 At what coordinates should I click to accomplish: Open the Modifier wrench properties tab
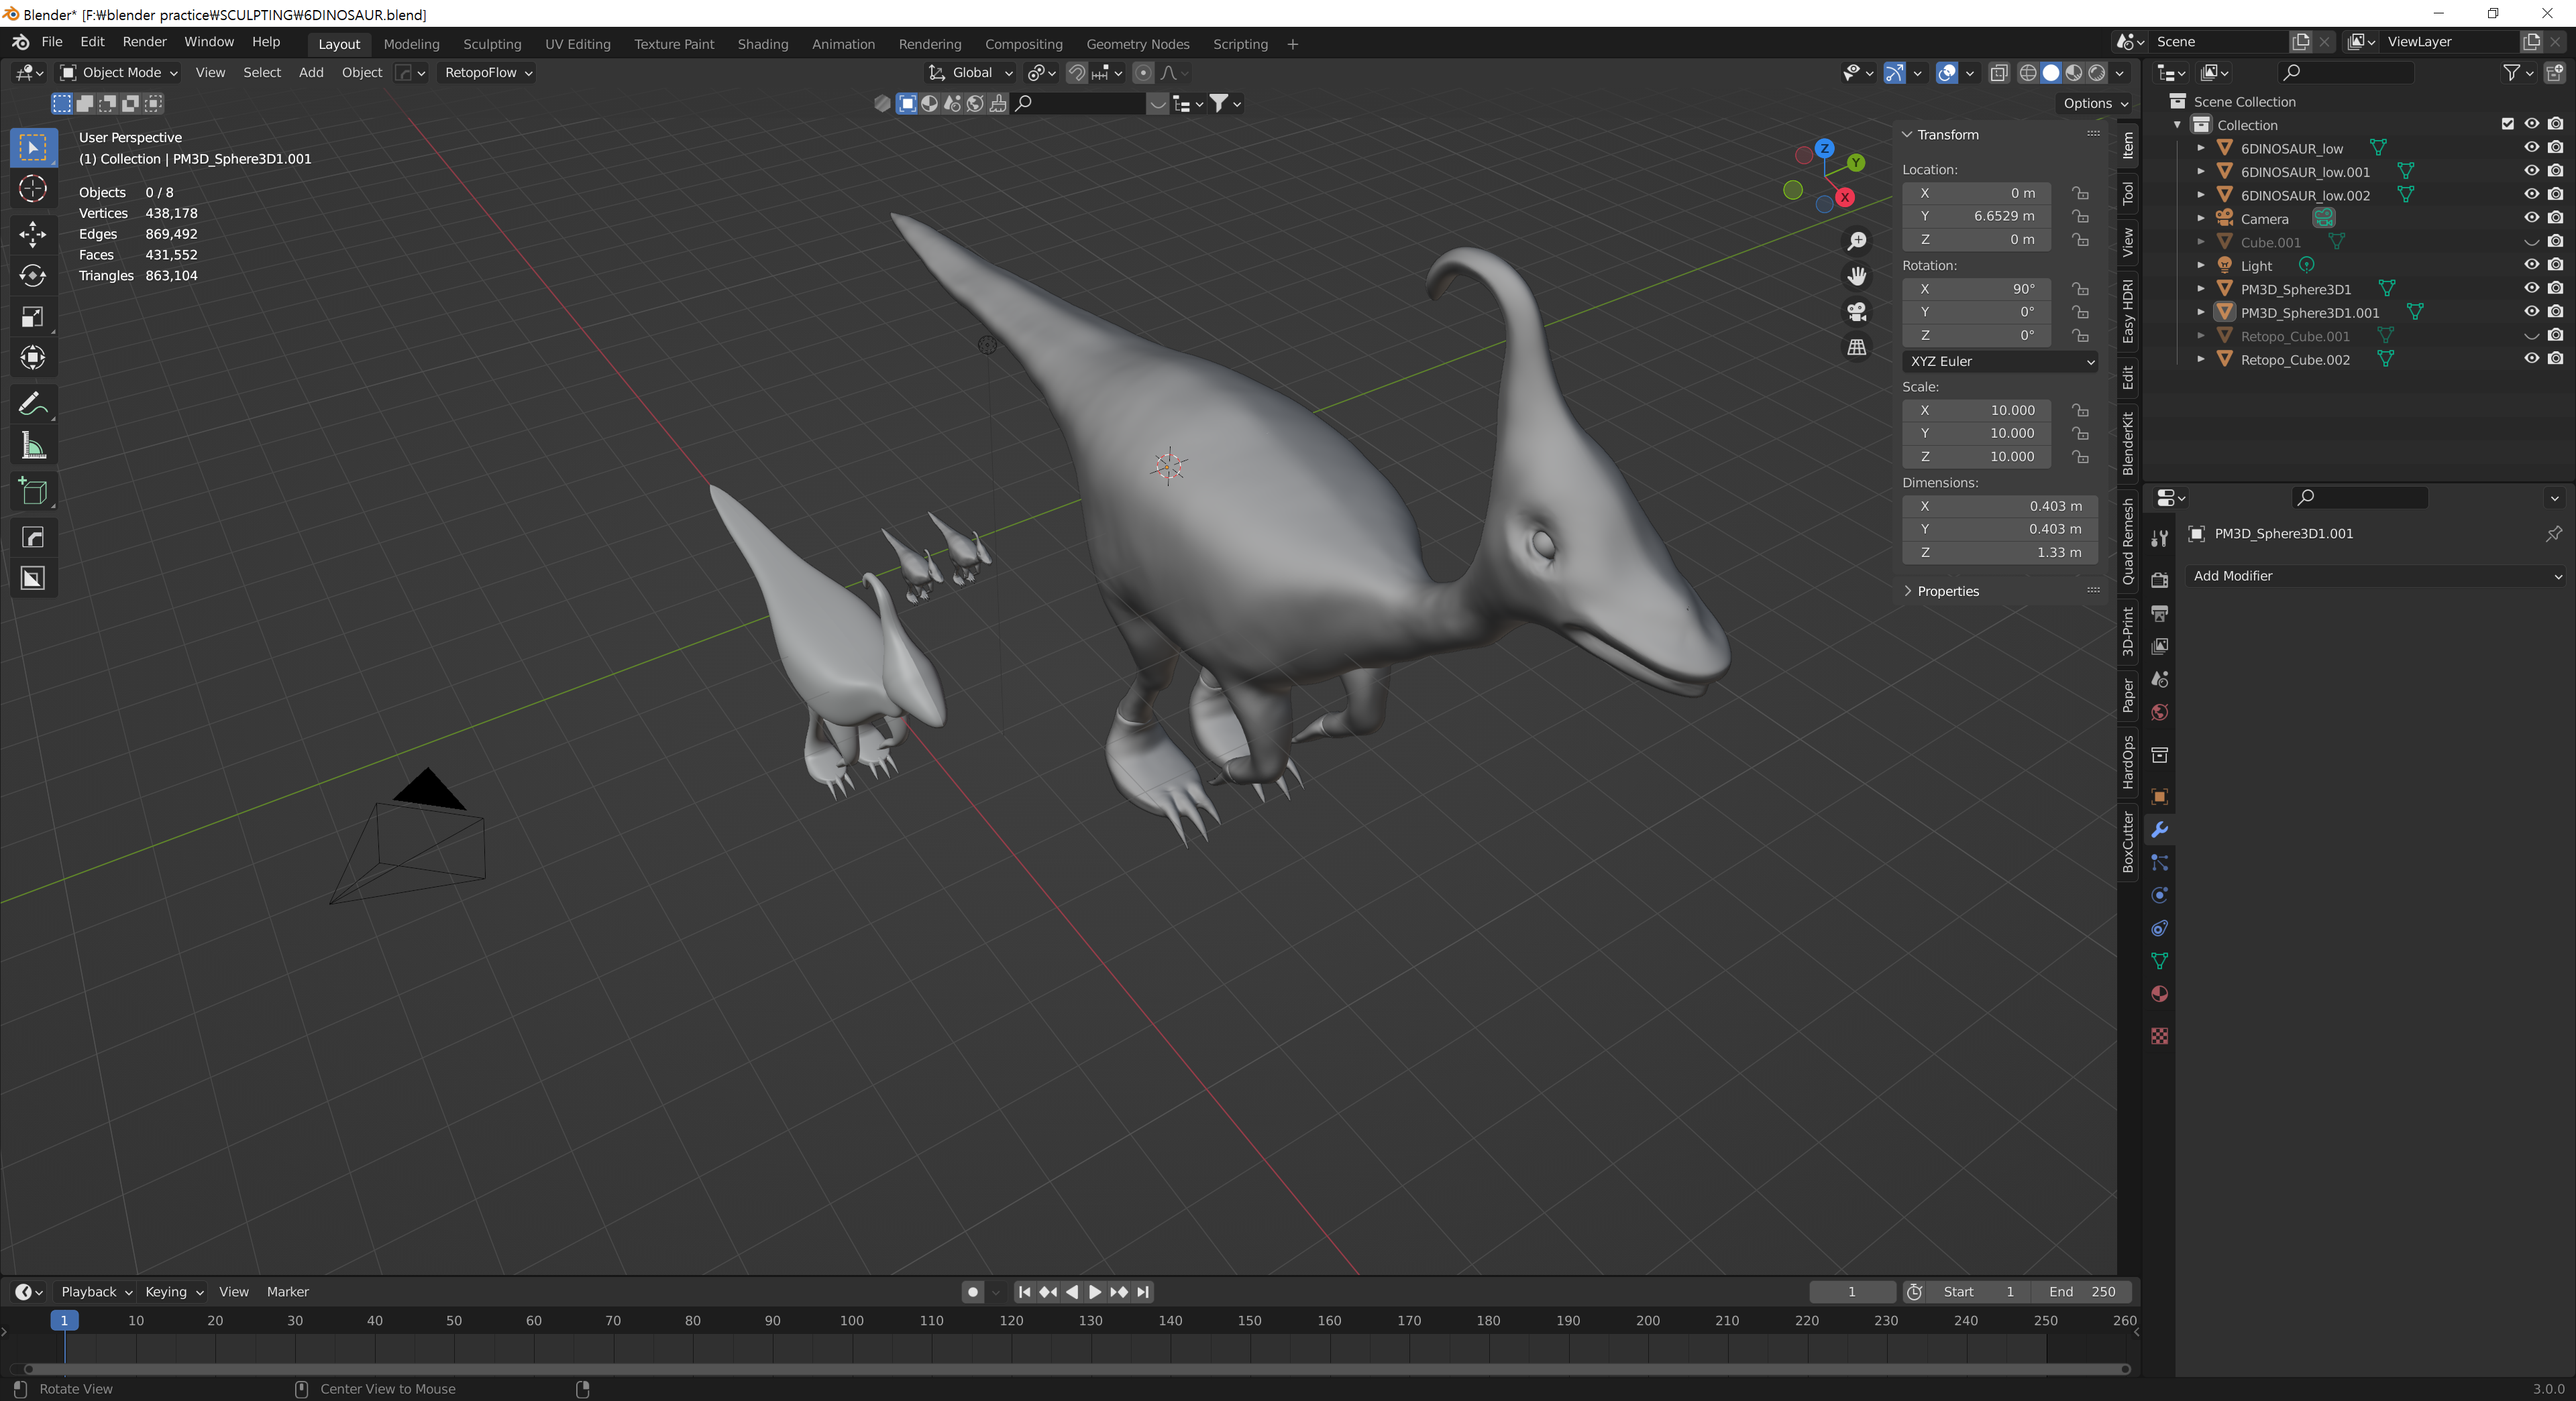coord(2160,829)
